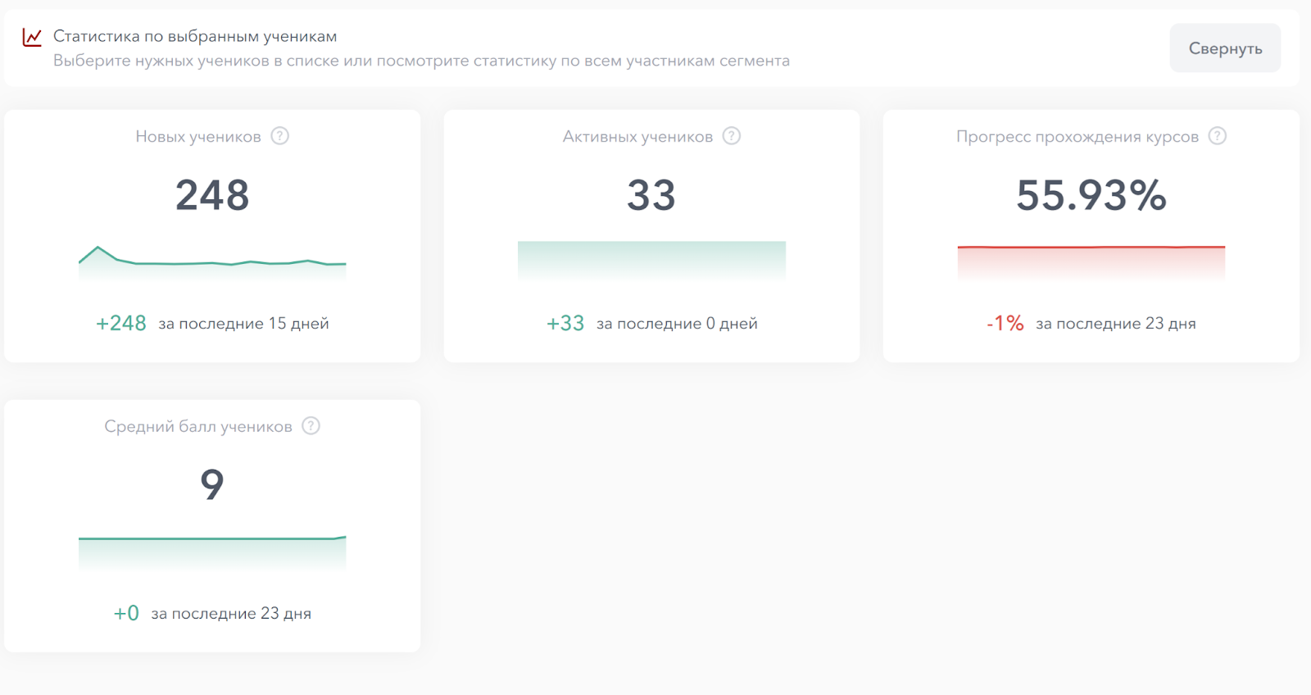Click the red course progress chart
The height and width of the screenshot is (695, 1311).
point(1091,261)
